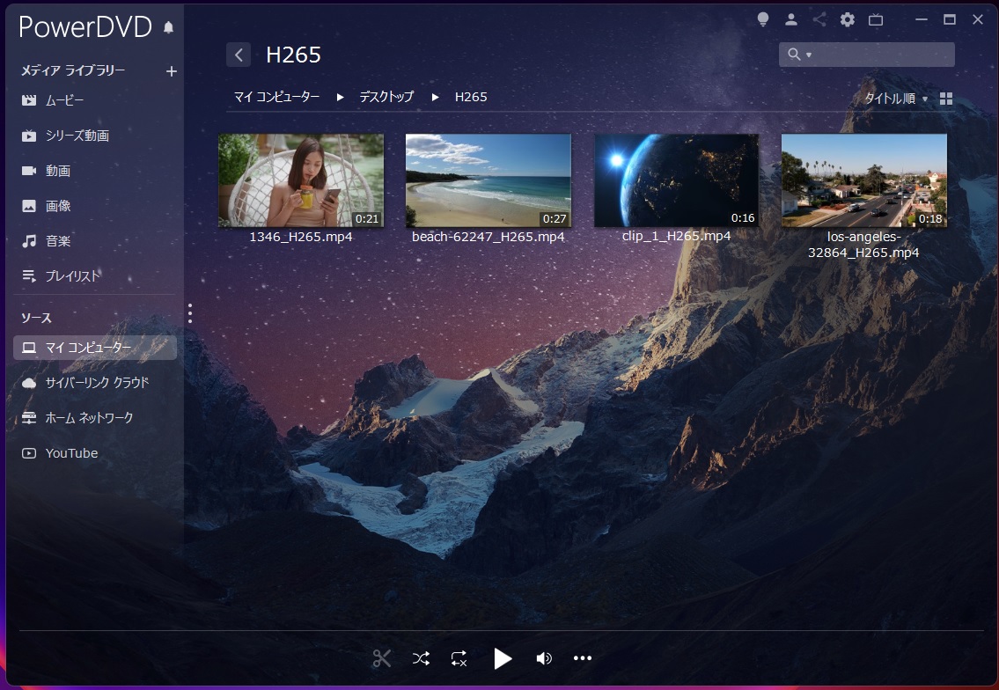Image resolution: width=999 pixels, height=690 pixels.
Task: Open settings gear icon
Action: [848, 19]
